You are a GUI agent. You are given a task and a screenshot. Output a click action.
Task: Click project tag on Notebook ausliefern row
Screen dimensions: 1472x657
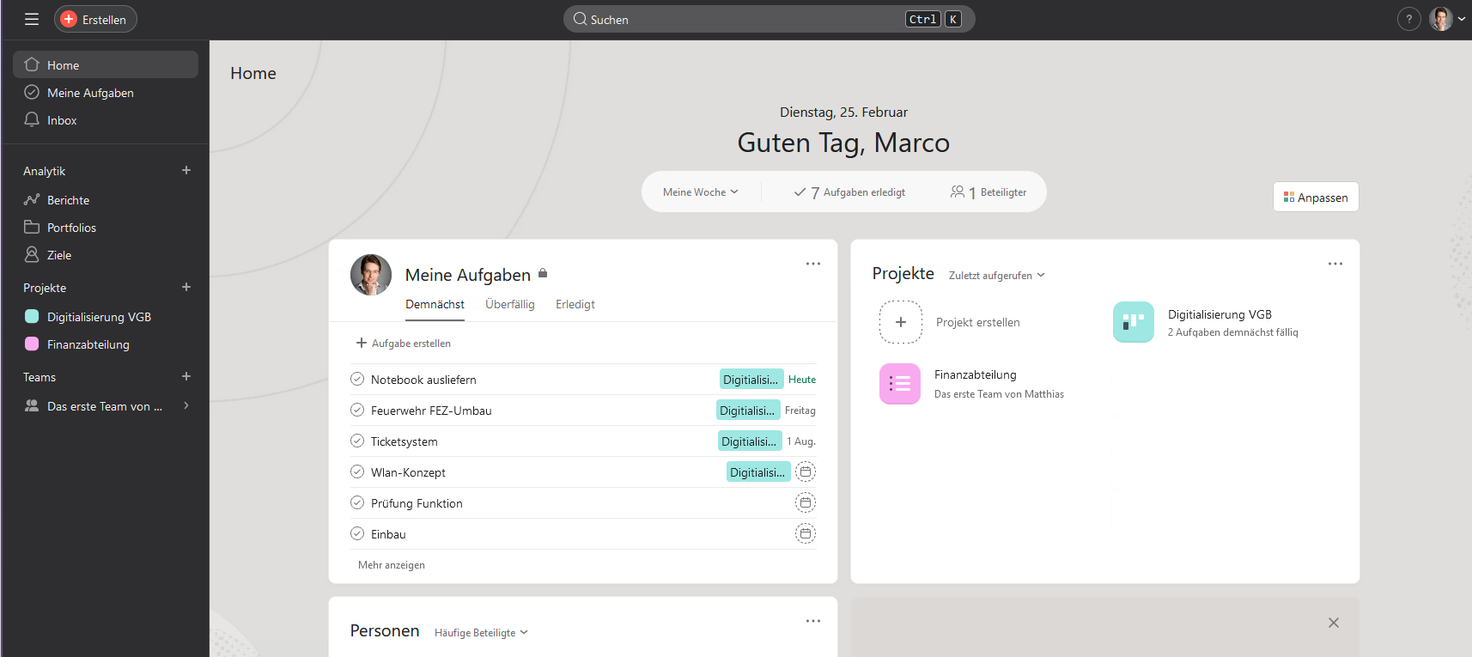coord(751,379)
